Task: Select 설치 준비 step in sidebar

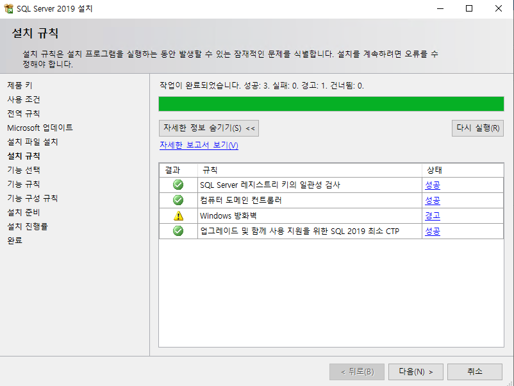Action: tap(24, 212)
